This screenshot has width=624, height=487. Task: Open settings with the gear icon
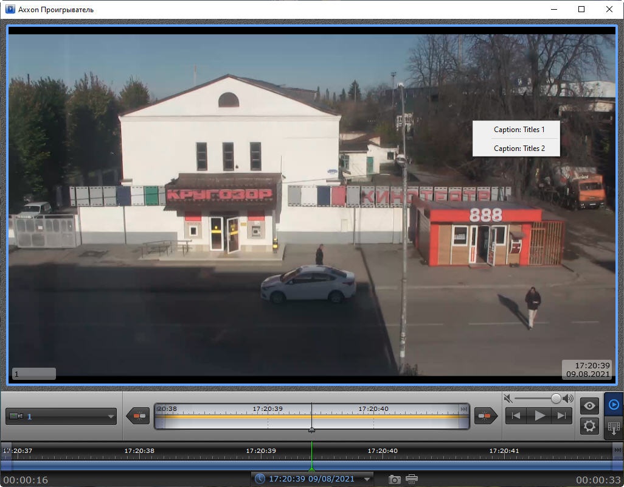click(589, 426)
